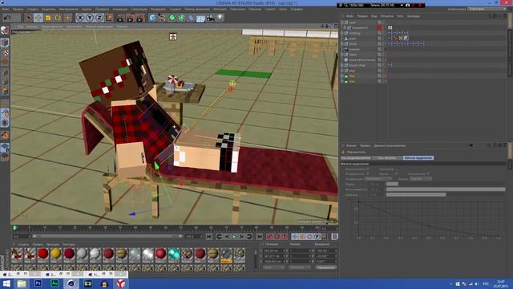This screenshot has width=513, height=289.
Task: Play the animation forward
Action: 234,236
